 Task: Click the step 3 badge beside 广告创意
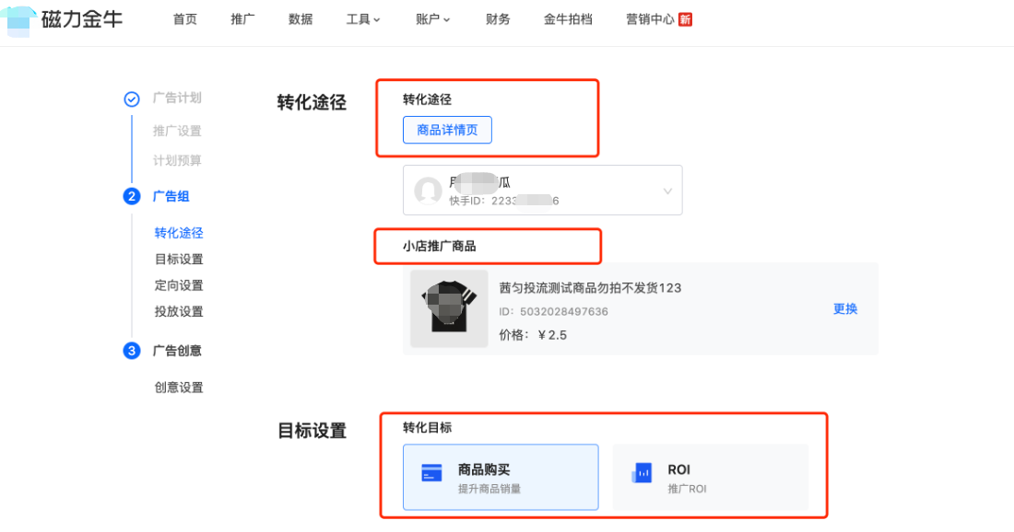131,351
